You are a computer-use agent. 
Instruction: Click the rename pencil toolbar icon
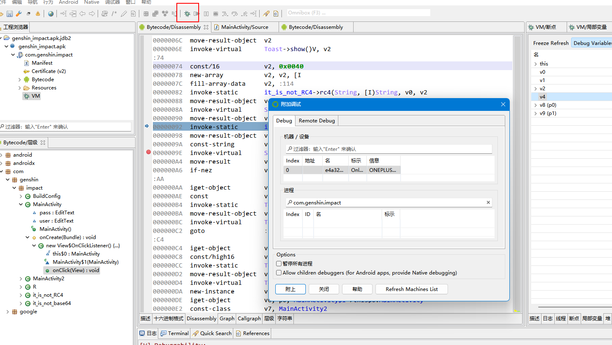coord(124,14)
